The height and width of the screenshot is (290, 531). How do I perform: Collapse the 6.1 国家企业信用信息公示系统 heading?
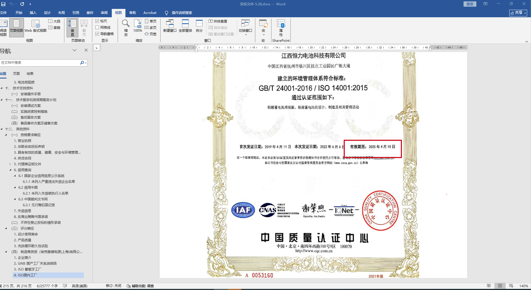pyautogui.click(x=15, y=176)
